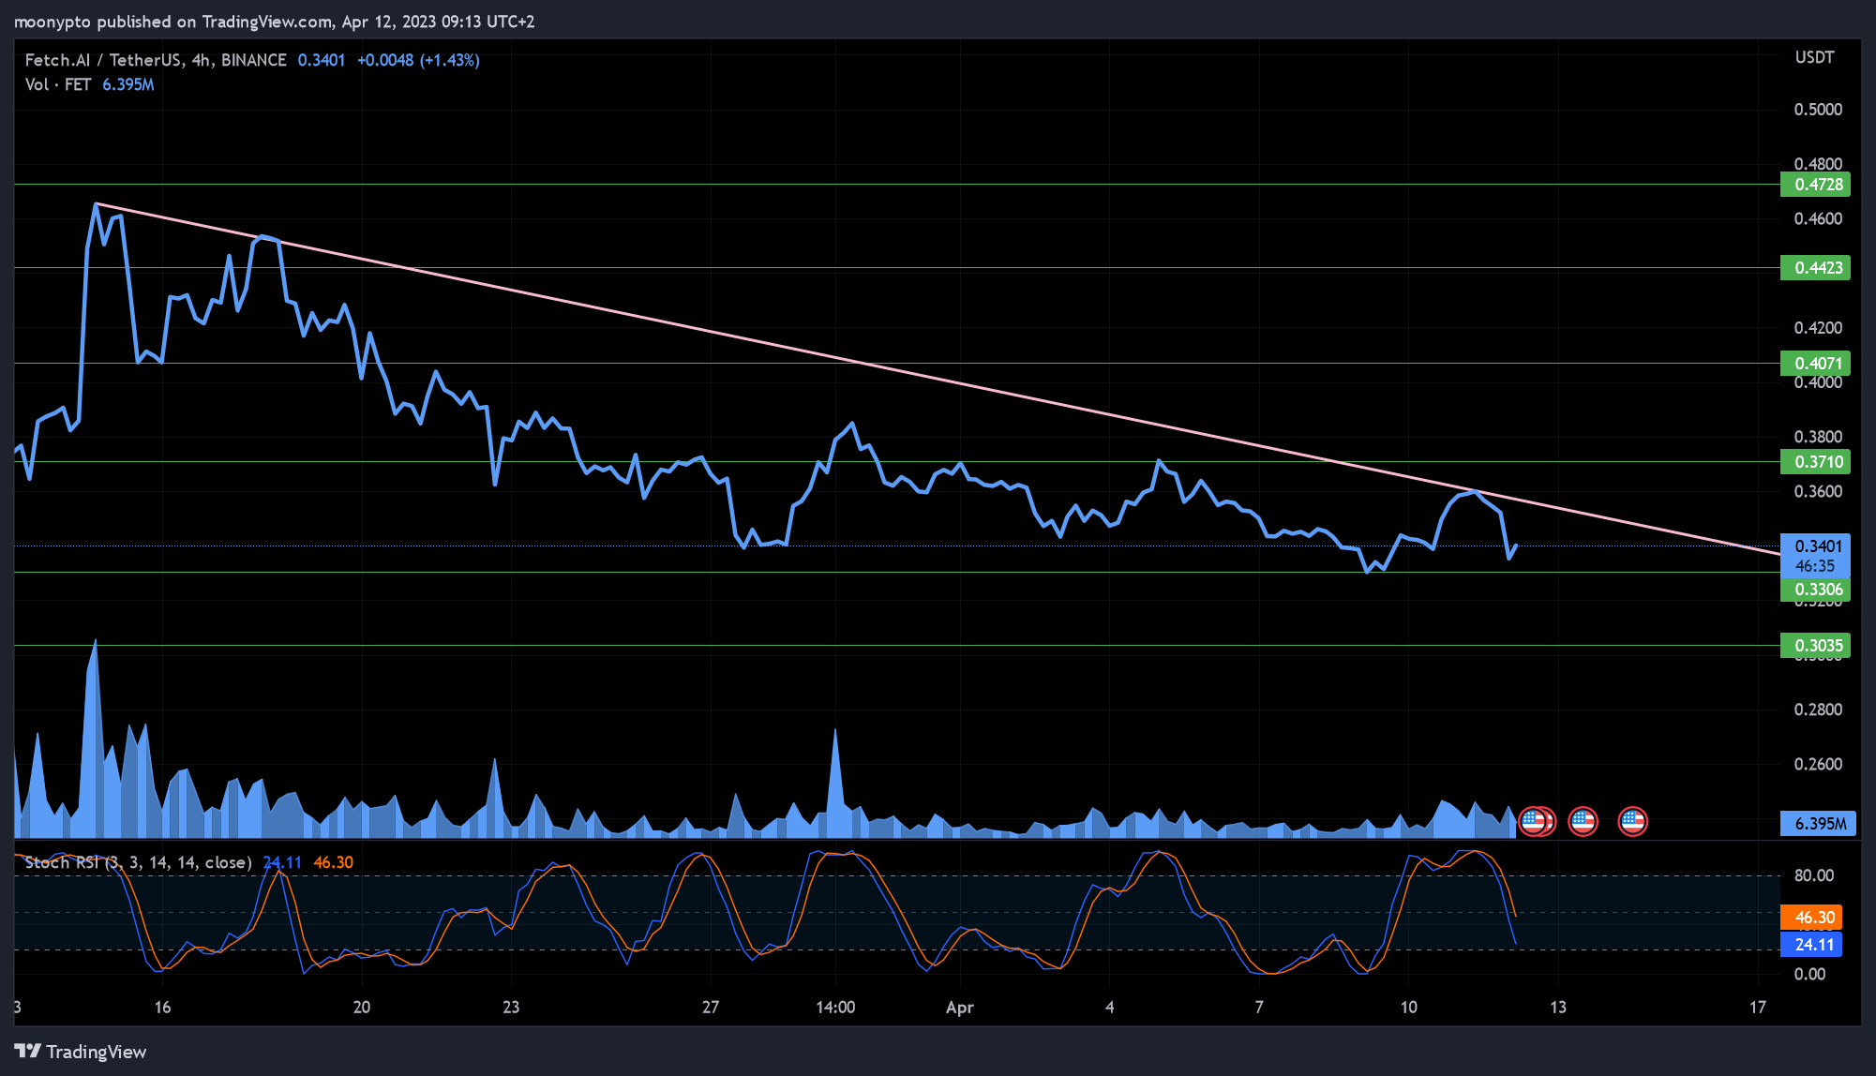This screenshot has width=1876, height=1076.
Task: Click the 0.00 level on the Stoch RSI axis
Action: point(1808,975)
